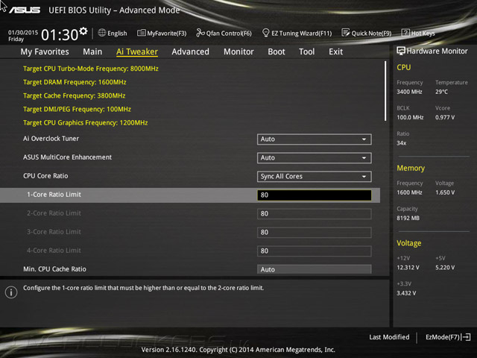Click Target DRAM Frequency: 1600MHz text
The width and height of the screenshot is (477, 358).
pos(75,82)
